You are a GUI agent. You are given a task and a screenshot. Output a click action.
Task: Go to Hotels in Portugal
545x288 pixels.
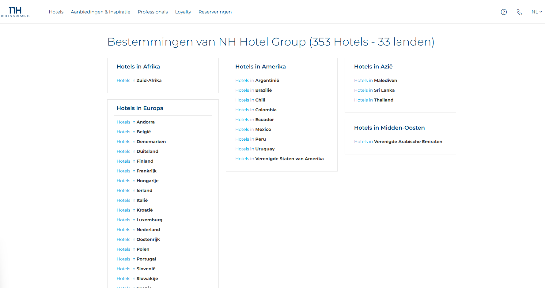pos(136,259)
